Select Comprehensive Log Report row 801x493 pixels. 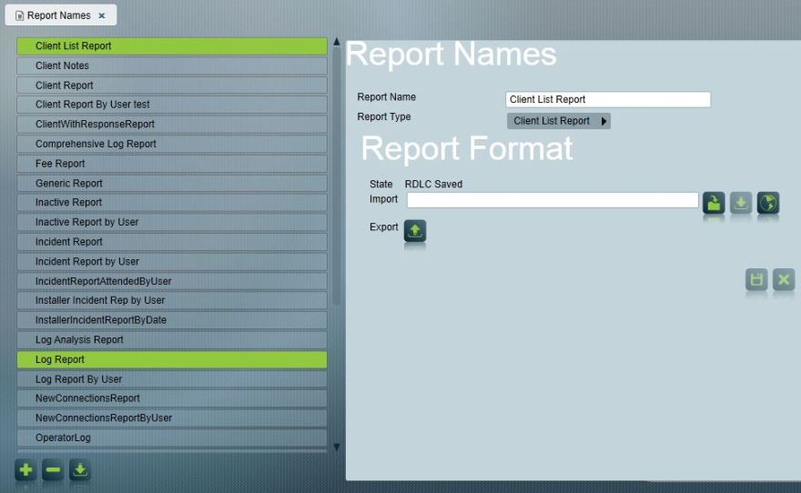172,144
